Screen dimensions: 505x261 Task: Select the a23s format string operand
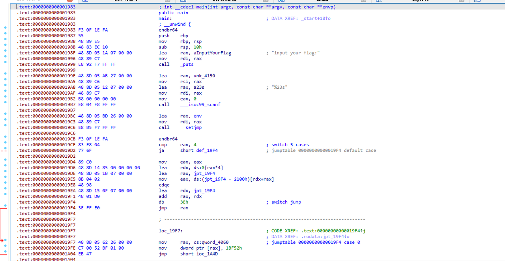tap(198, 87)
